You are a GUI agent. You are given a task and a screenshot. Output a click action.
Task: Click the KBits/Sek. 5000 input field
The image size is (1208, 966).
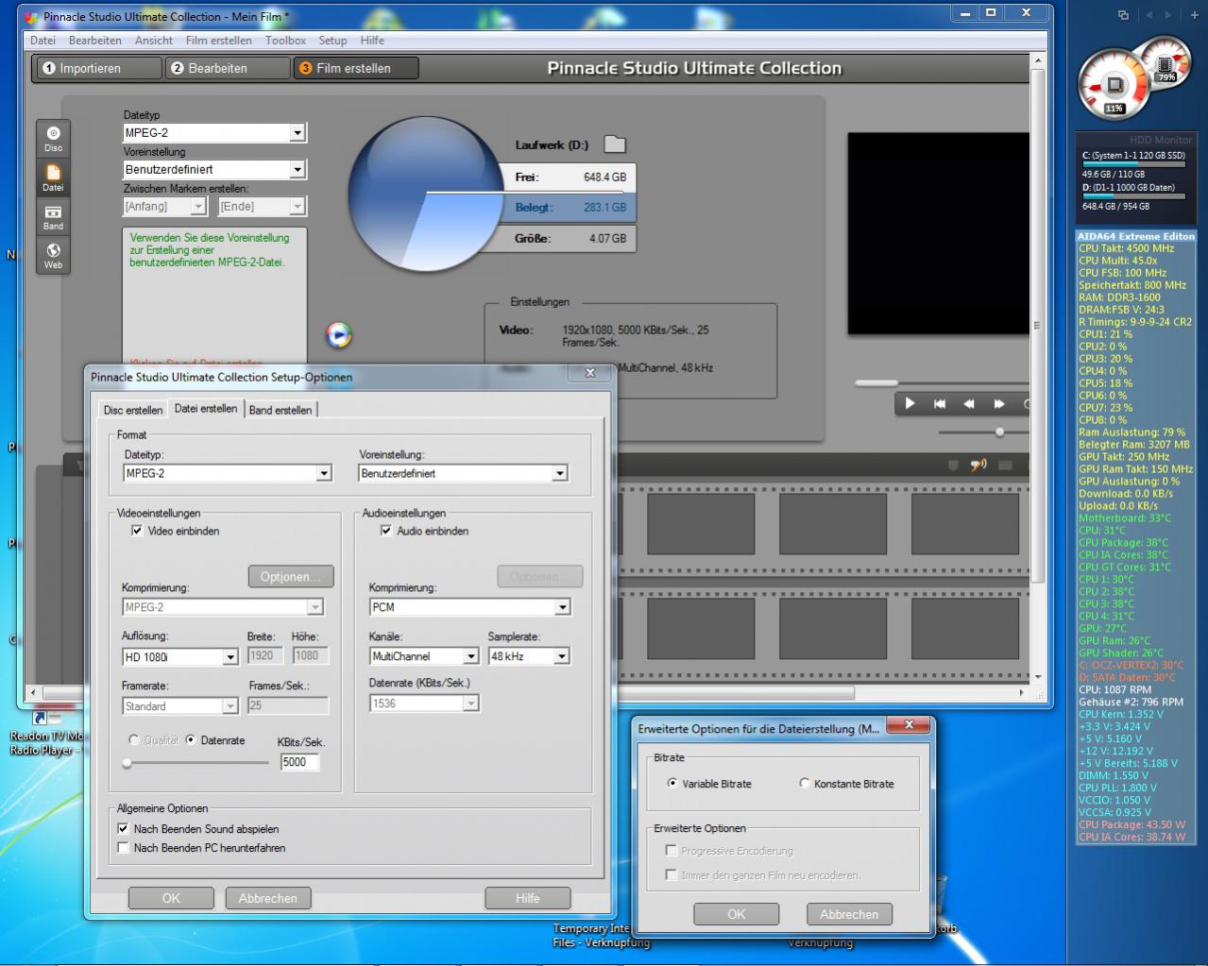point(299,762)
